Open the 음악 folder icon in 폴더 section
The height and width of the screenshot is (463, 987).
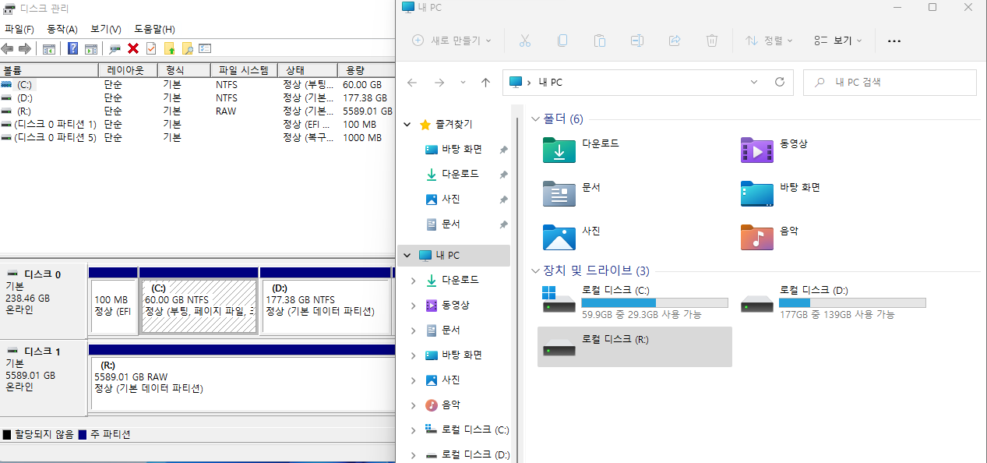click(x=756, y=237)
